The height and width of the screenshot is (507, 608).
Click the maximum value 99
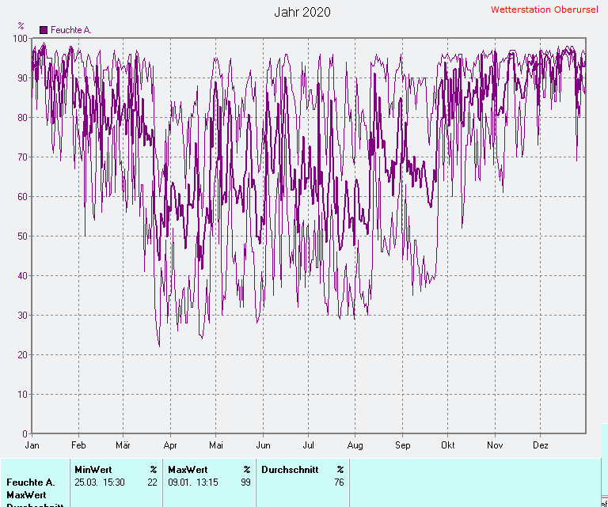pyautogui.click(x=246, y=482)
